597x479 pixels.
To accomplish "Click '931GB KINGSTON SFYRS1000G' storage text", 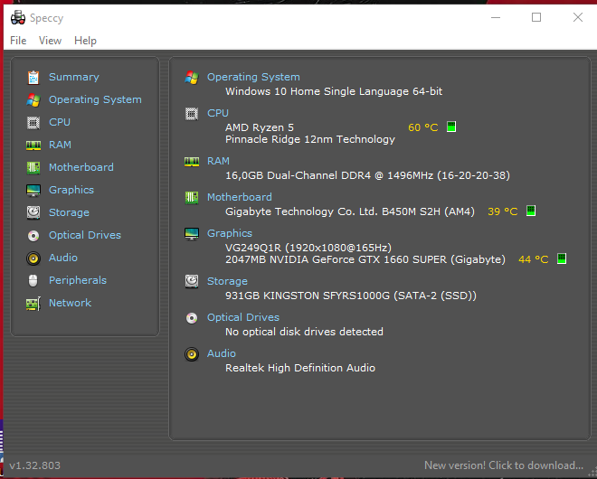I will pyautogui.click(x=308, y=296).
